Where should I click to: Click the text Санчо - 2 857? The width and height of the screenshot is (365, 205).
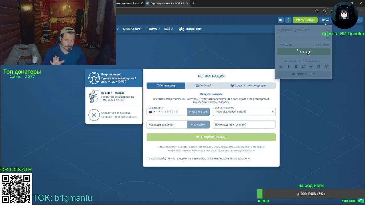point(22,77)
